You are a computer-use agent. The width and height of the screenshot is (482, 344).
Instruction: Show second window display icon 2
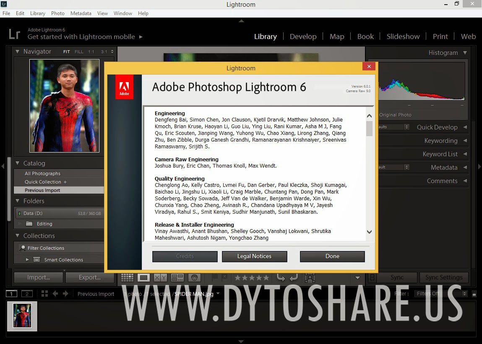[x=27, y=294]
